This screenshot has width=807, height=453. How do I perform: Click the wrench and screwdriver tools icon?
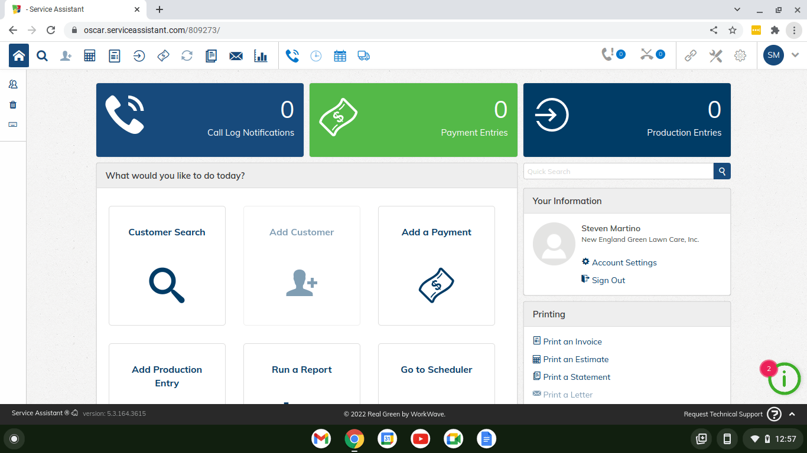(715, 55)
